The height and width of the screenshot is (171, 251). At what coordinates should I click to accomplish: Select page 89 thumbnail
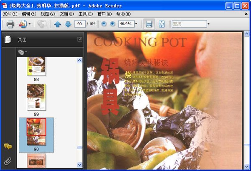[x=36, y=97]
